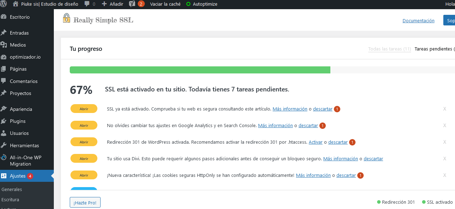Click the All-in-One WP Migration icon
The width and height of the screenshot is (455, 209).
coord(4,157)
